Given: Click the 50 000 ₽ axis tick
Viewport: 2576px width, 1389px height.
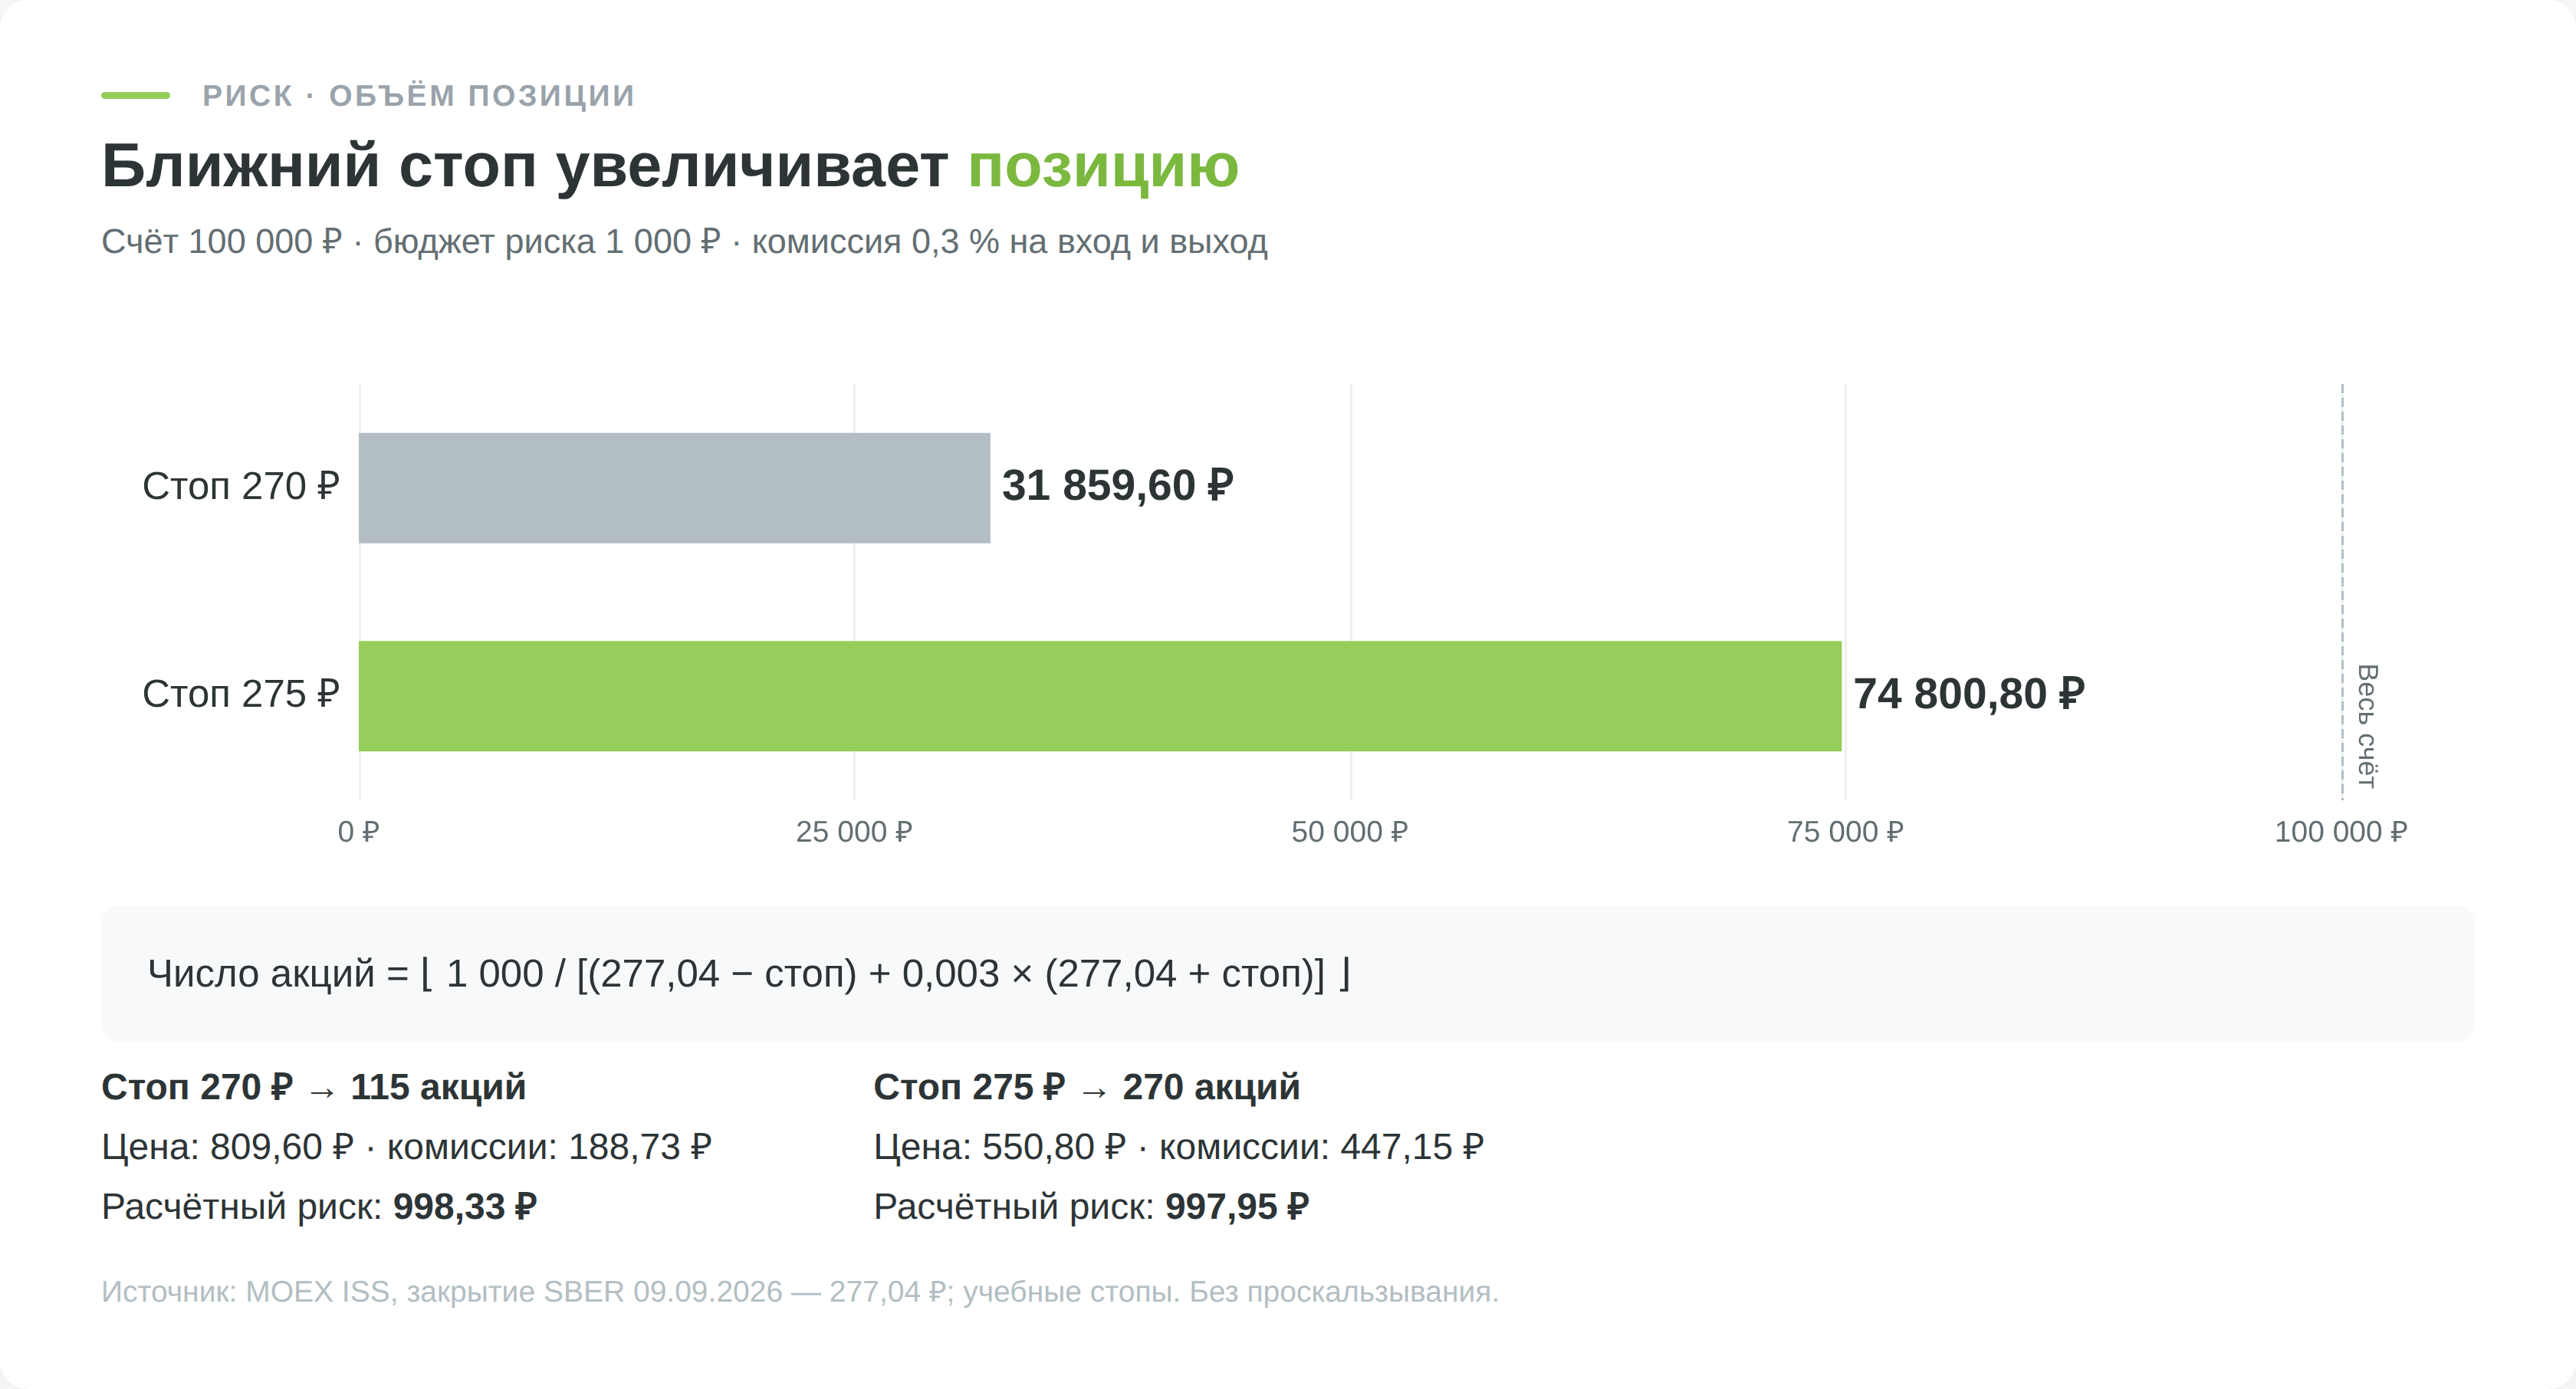Looking at the screenshot, I should tap(1349, 832).
